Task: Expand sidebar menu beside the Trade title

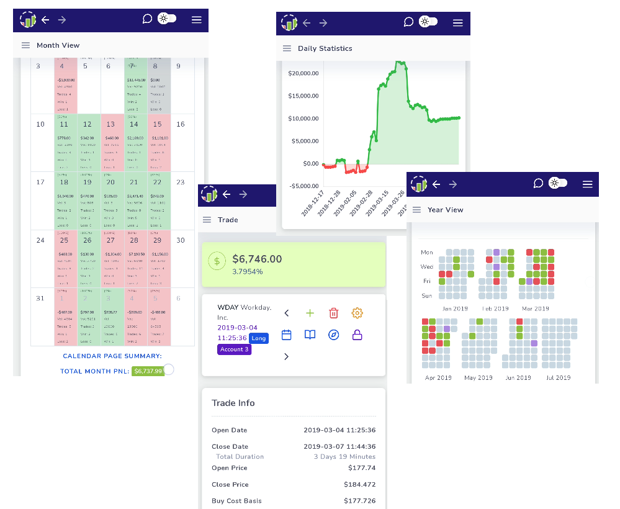Action: tap(207, 220)
